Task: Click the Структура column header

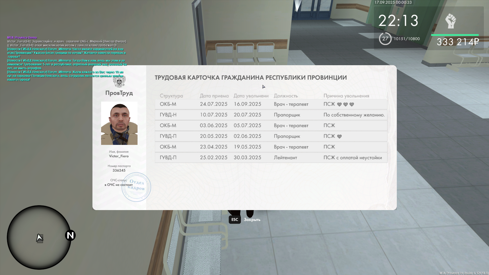Action: (x=171, y=96)
